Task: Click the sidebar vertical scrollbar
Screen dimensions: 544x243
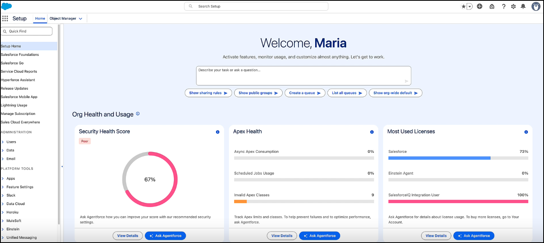Action: click(59, 125)
